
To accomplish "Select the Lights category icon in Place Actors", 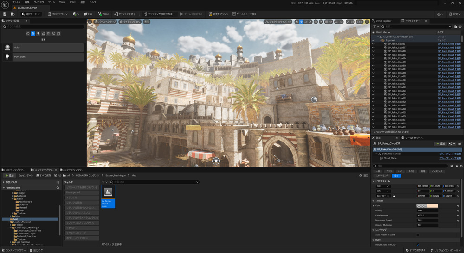I will point(38,34).
